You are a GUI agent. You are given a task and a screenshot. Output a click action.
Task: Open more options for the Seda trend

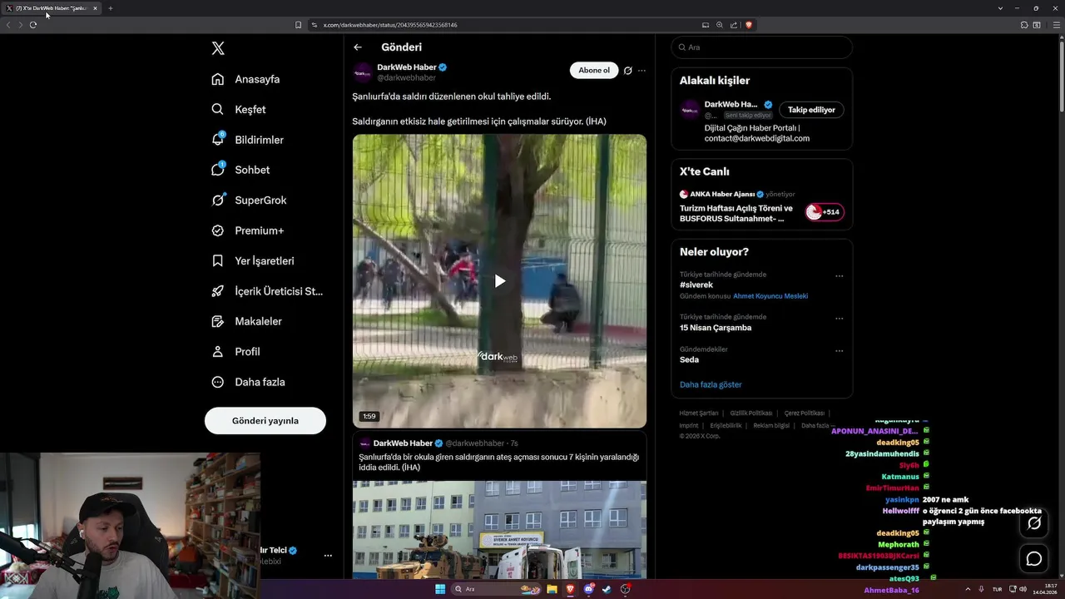tap(840, 351)
